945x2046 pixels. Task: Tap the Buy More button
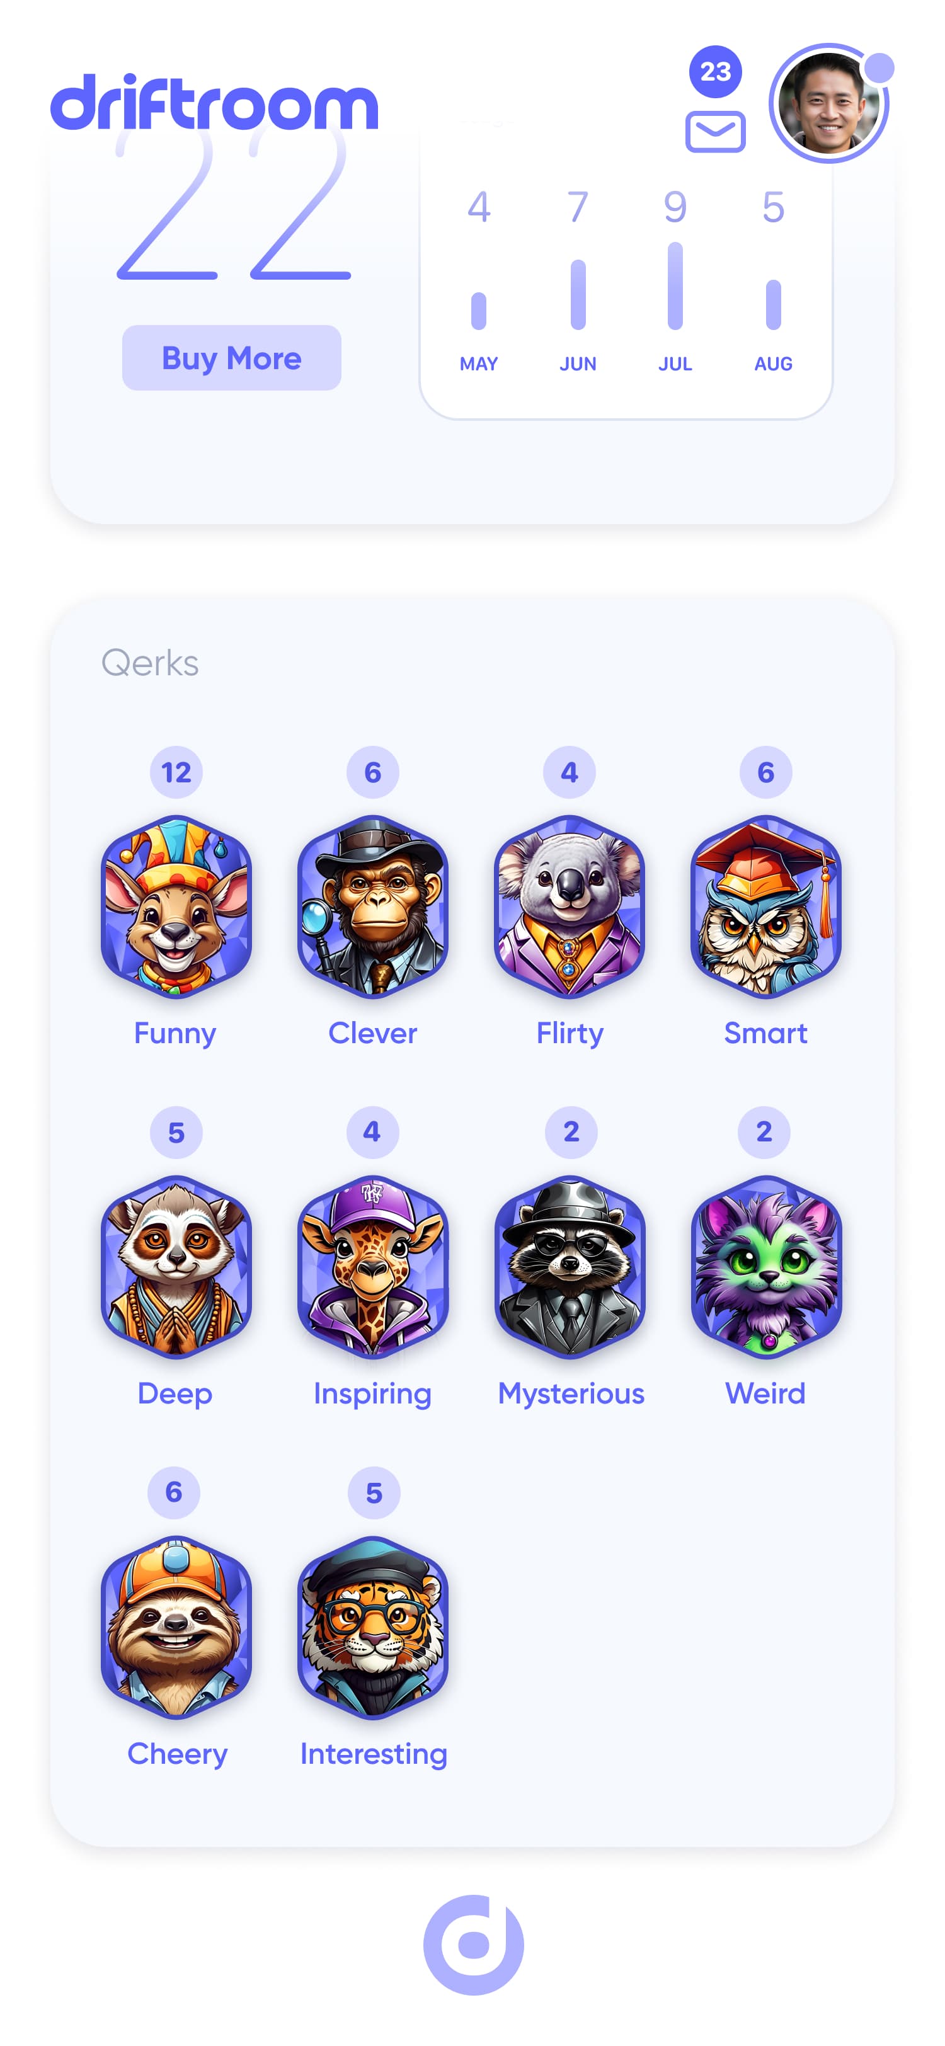point(231,357)
